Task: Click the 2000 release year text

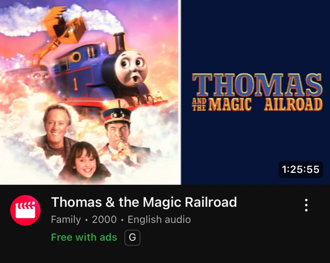Action: [104, 220]
